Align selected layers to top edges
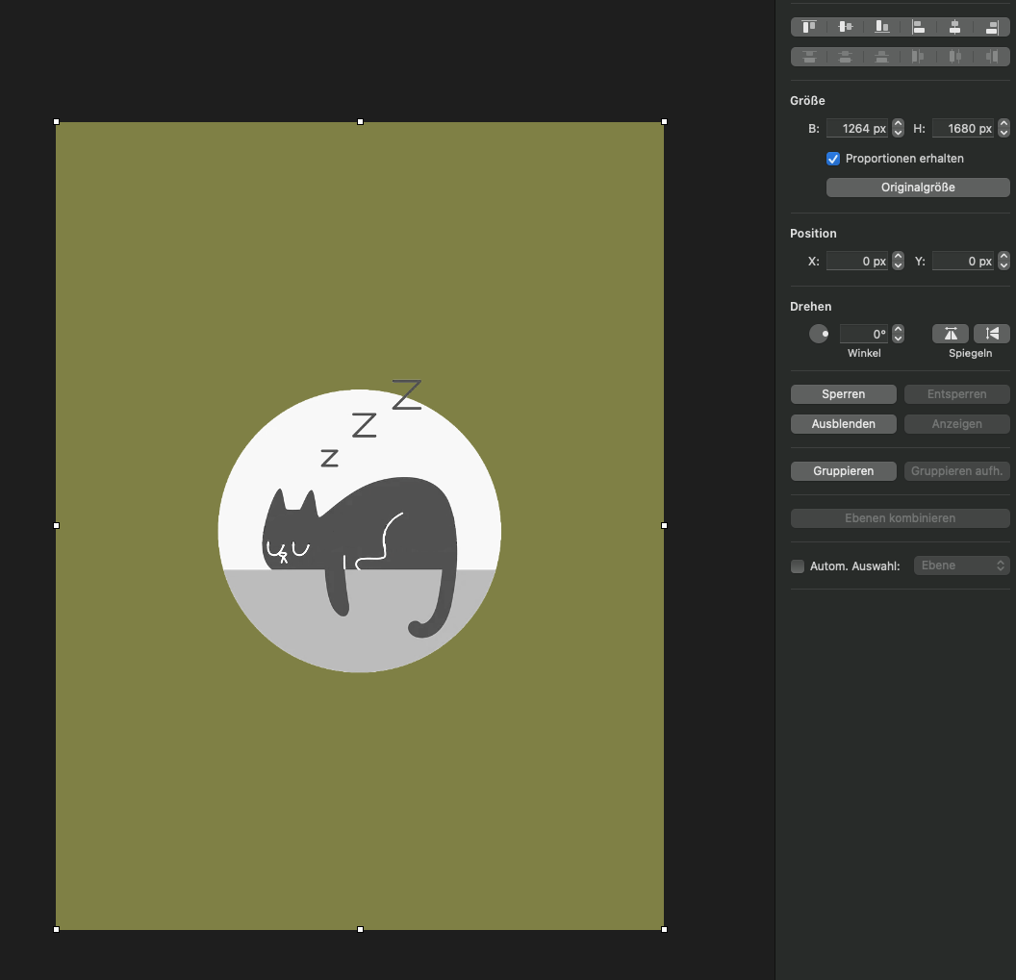Image resolution: width=1016 pixels, height=980 pixels. (809, 27)
